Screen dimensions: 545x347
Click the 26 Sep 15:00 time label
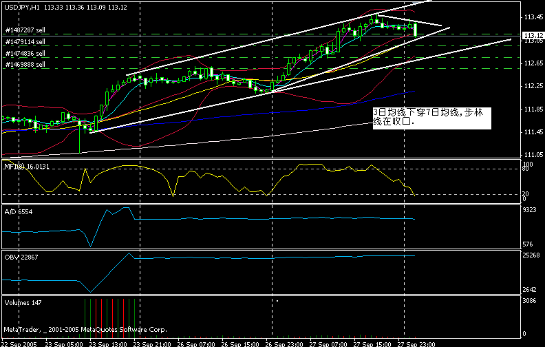point(240,344)
